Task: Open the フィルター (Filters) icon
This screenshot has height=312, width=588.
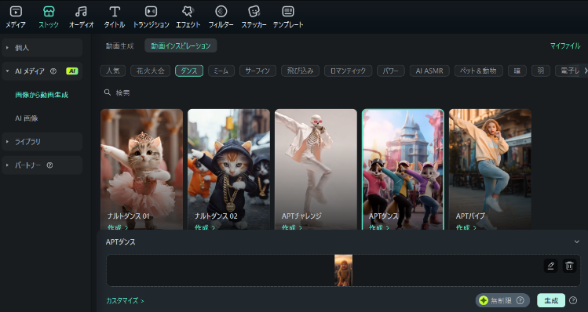Action: point(221,12)
